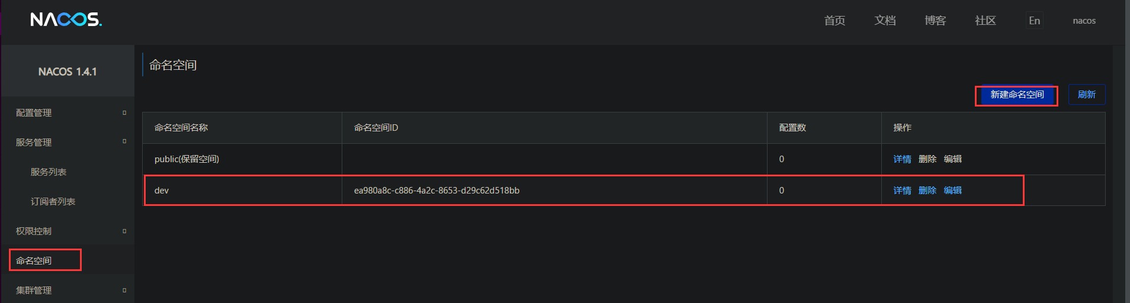Open 订阅者列表 in the sidebar
1130x303 pixels.
click(x=53, y=201)
